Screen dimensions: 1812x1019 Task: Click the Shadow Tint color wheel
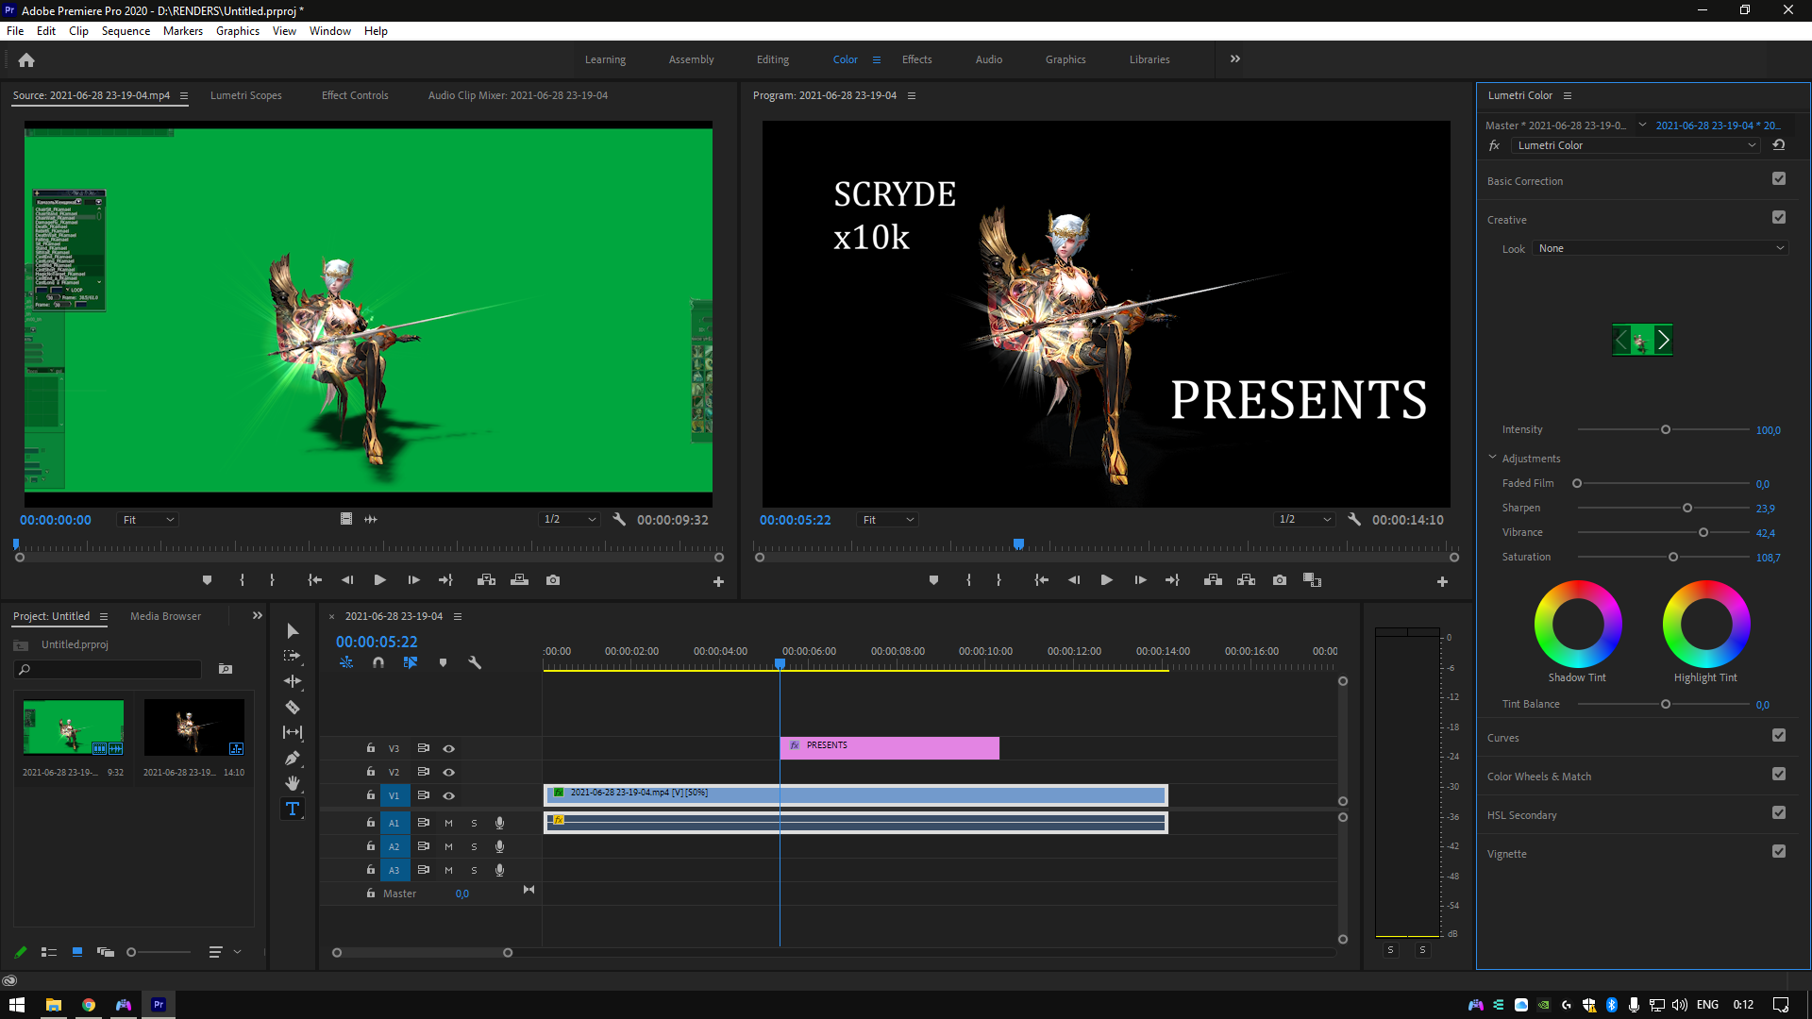(x=1577, y=624)
